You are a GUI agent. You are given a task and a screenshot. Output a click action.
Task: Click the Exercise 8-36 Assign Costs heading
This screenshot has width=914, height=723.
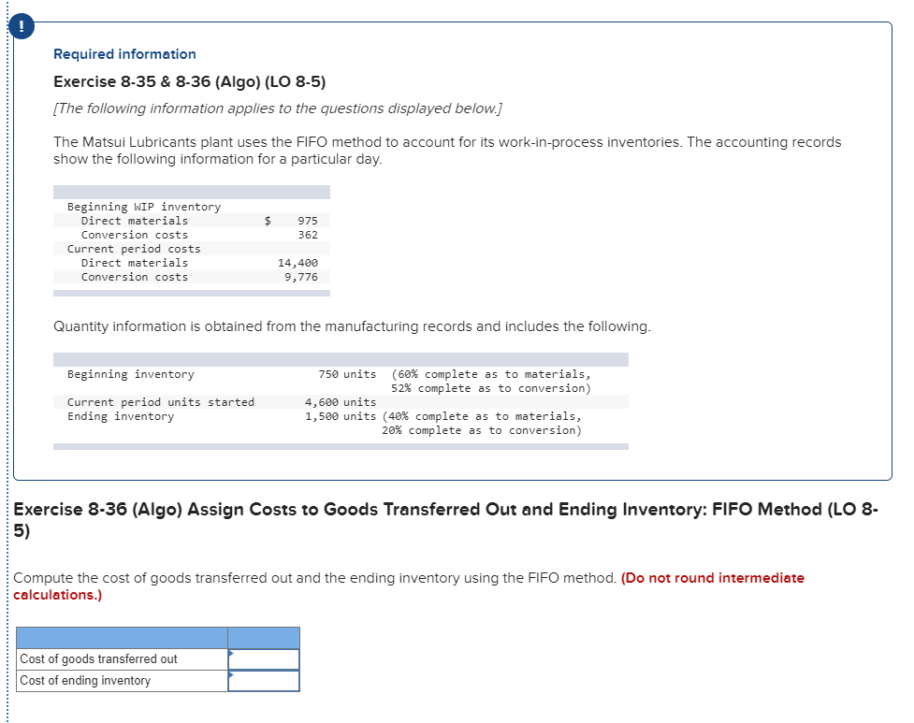pos(449,510)
